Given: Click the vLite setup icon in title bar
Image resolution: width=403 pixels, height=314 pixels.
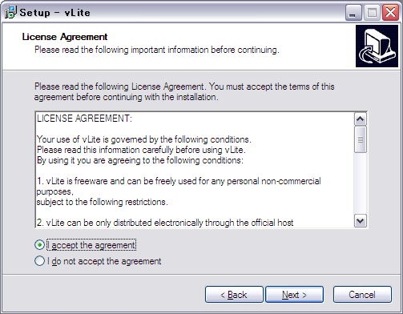Looking at the screenshot, I should click(x=10, y=12).
